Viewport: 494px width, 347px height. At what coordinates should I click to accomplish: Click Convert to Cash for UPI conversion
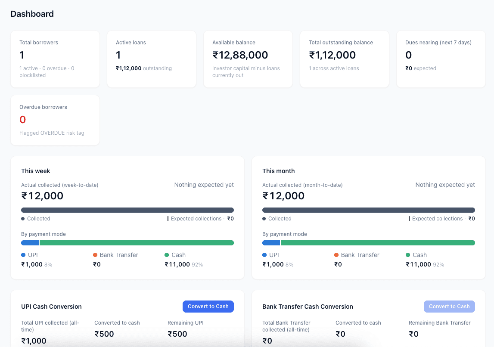pos(208,307)
